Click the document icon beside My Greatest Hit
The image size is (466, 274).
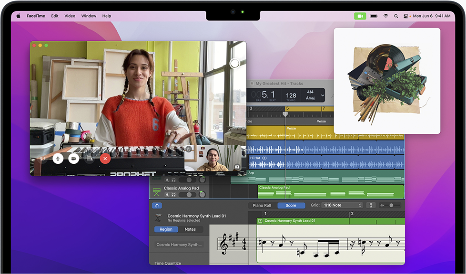click(x=252, y=84)
